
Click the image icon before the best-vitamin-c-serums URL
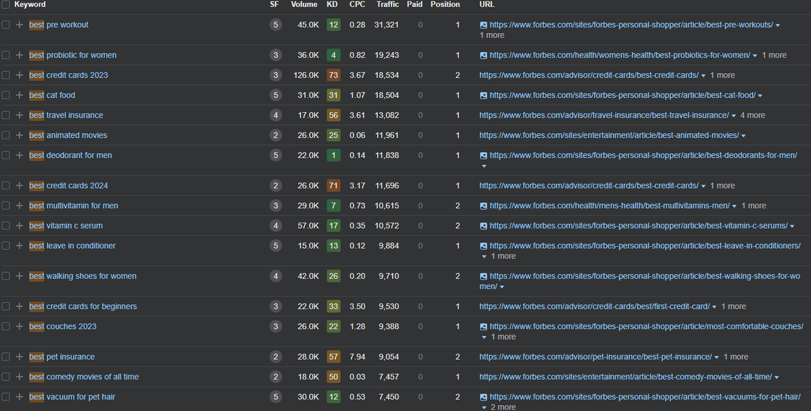tap(483, 226)
